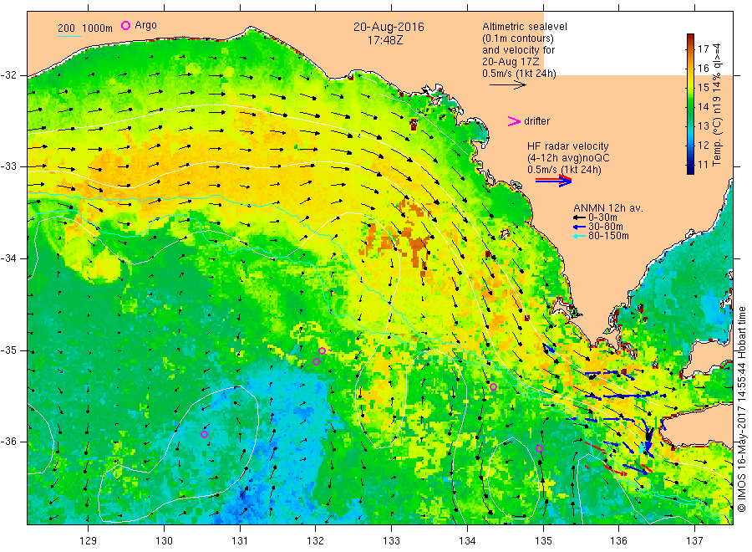Click the dark red top of temperature colorbar
Image resolution: width=752 pixels, height=552 pixels.
pyautogui.click(x=690, y=38)
